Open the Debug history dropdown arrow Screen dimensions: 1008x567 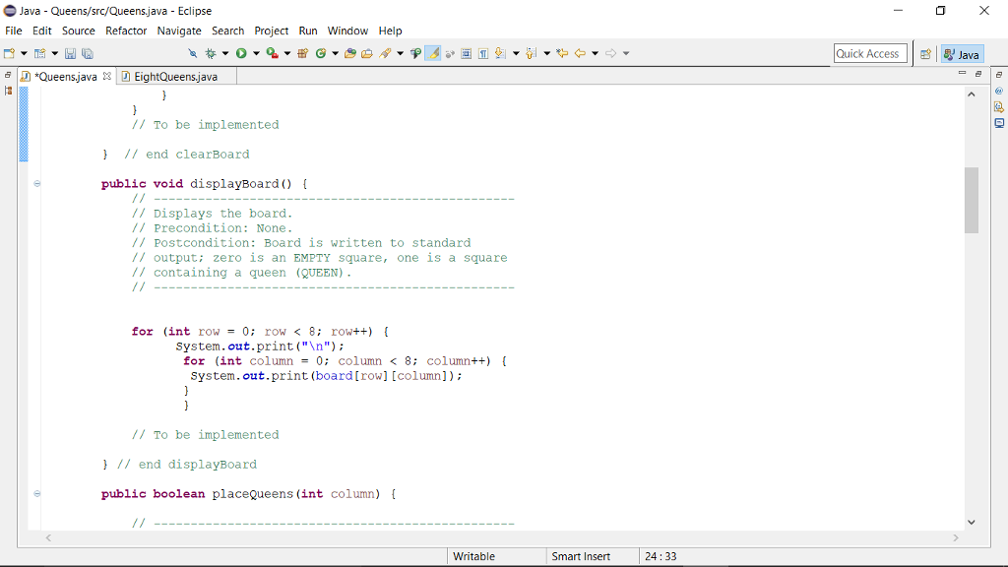[225, 53]
